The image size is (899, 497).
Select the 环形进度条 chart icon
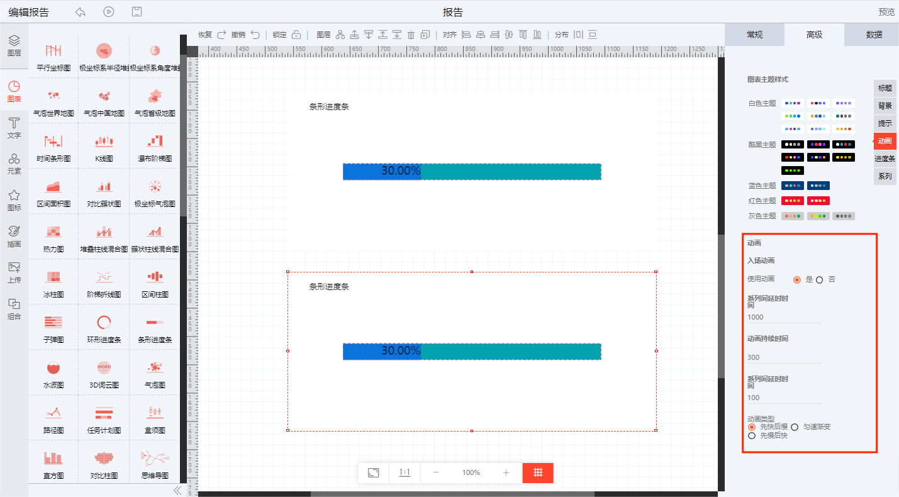click(x=104, y=322)
